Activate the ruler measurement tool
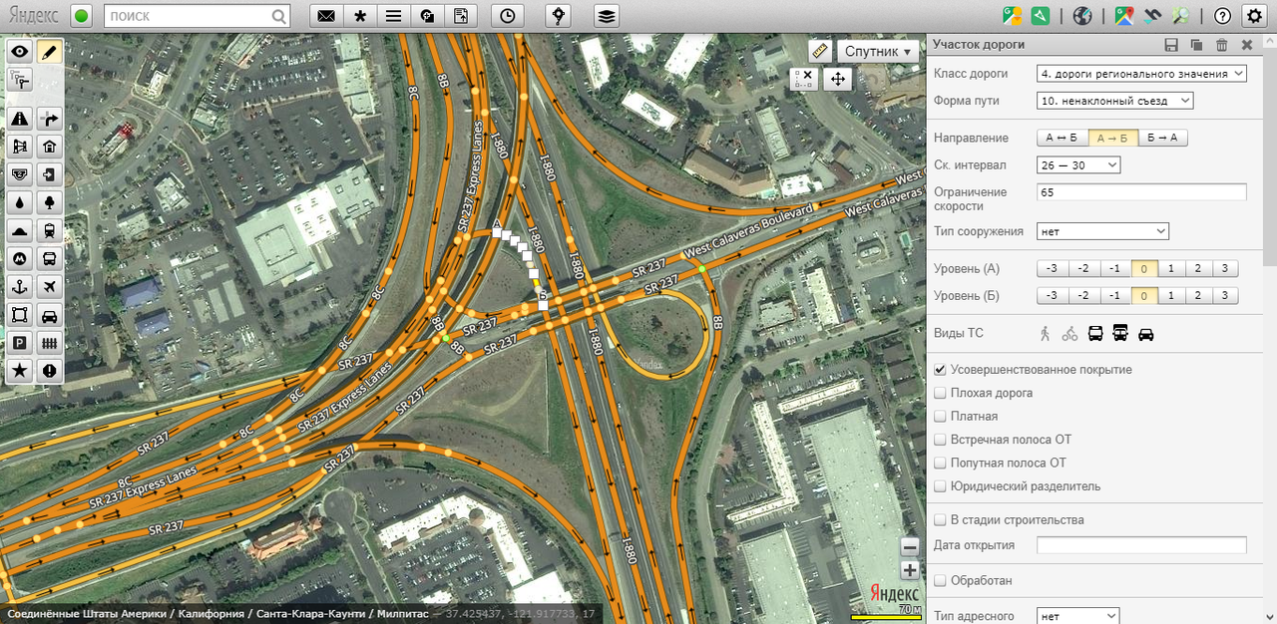Screen dimensions: 1277x624 point(820,50)
